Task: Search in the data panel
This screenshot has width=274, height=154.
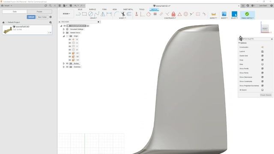Action: pos(51,6)
